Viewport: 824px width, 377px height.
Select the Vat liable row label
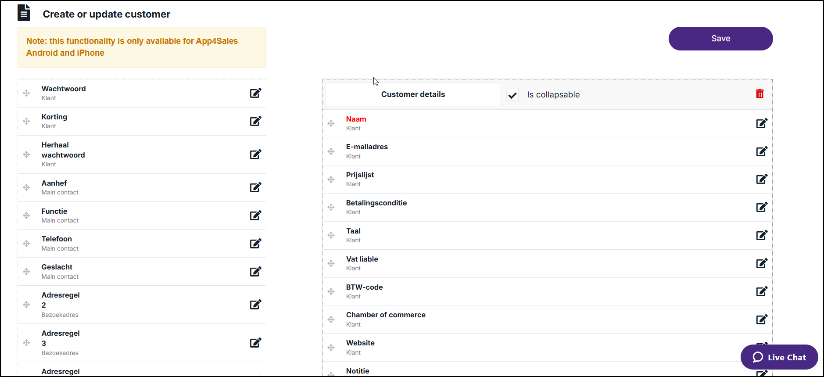pyautogui.click(x=362, y=259)
